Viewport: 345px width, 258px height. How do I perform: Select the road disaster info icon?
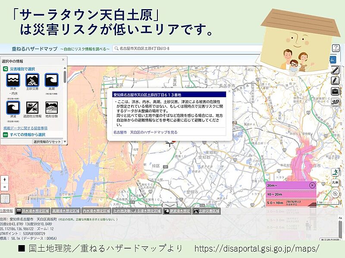click(x=32, y=108)
